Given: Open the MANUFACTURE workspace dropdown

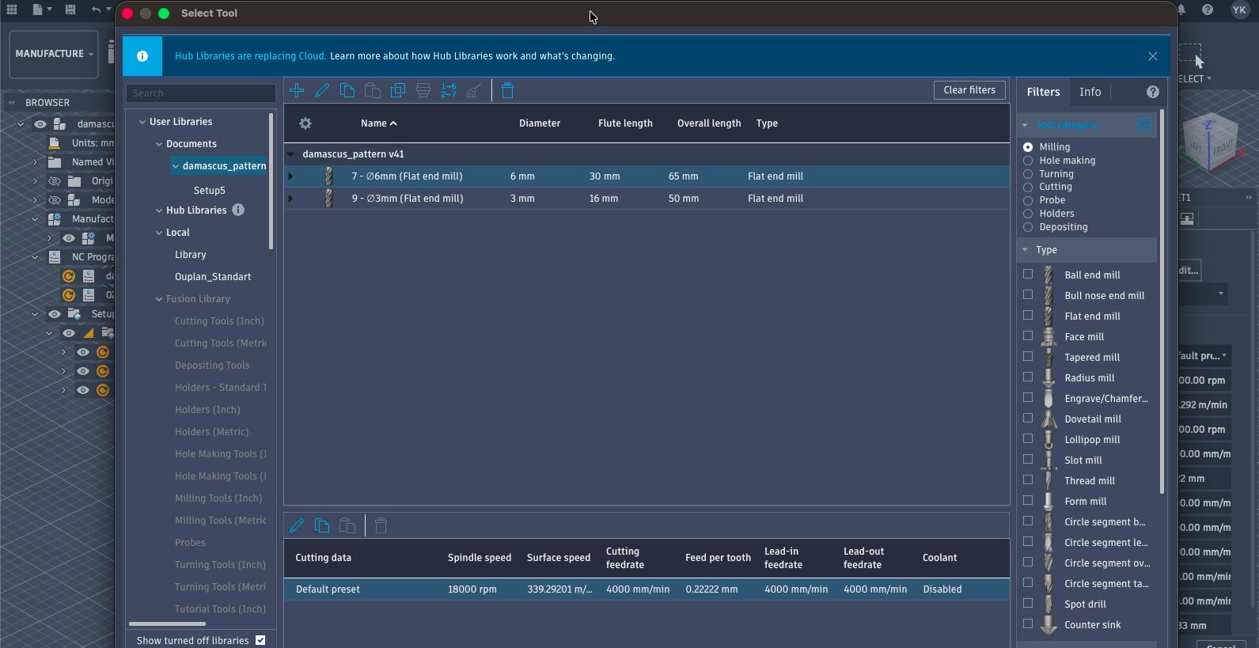Looking at the screenshot, I should (53, 54).
